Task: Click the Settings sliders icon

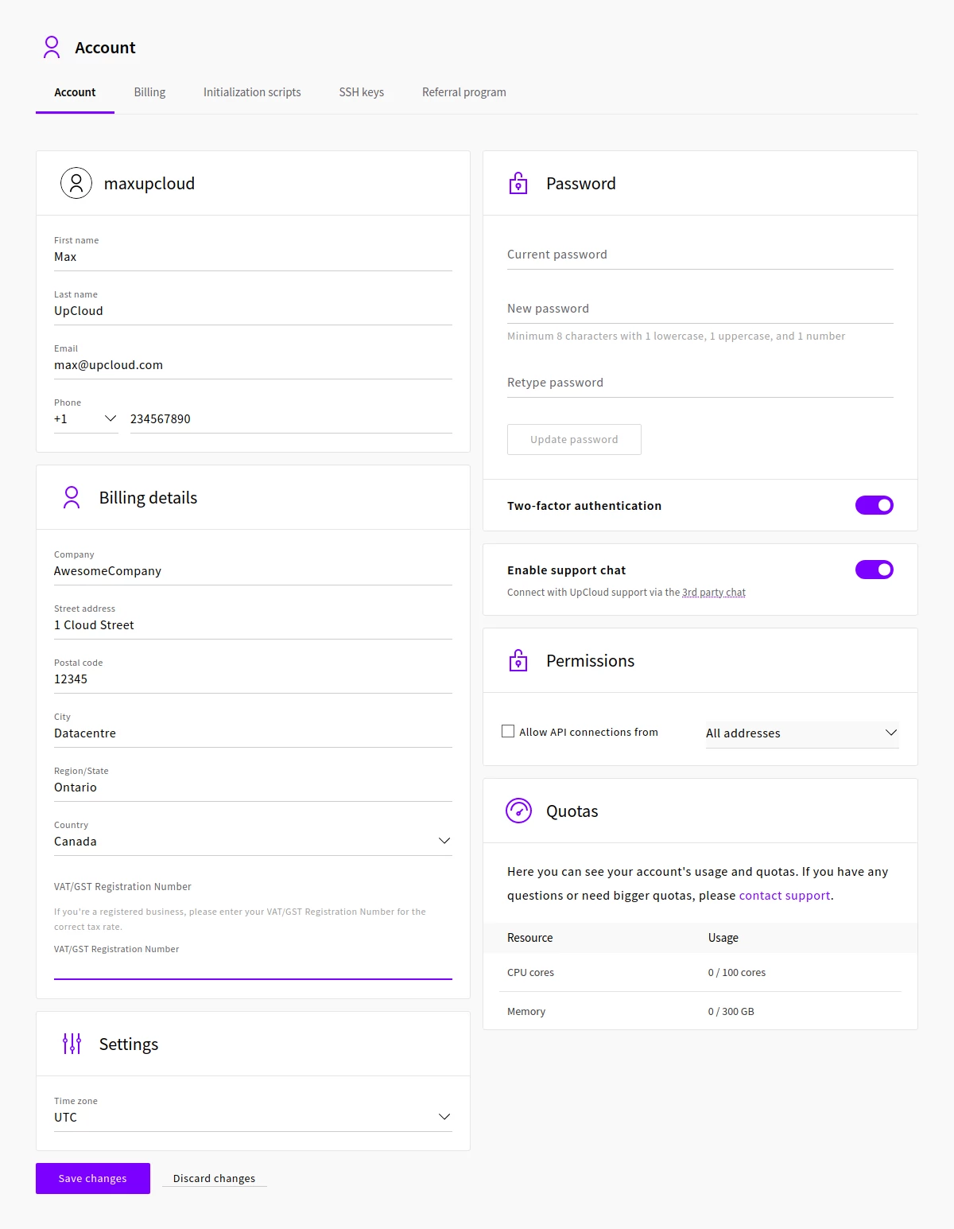Action: point(72,1044)
